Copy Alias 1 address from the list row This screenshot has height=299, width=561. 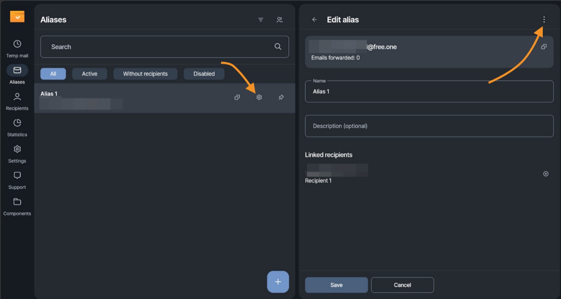point(237,97)
